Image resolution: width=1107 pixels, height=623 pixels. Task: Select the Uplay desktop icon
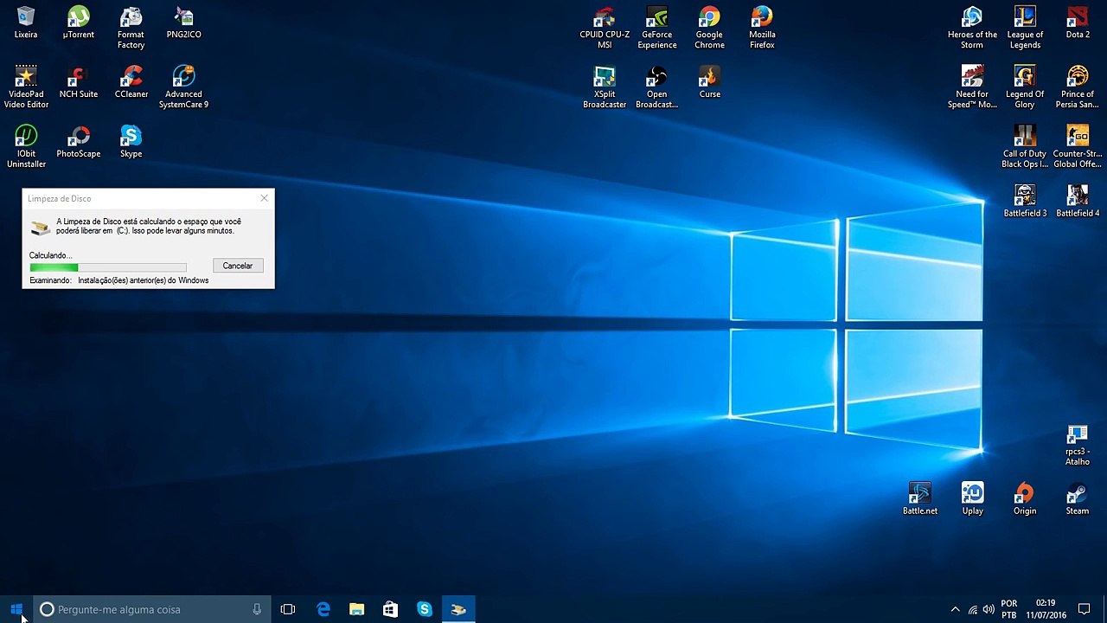(973, 498)
